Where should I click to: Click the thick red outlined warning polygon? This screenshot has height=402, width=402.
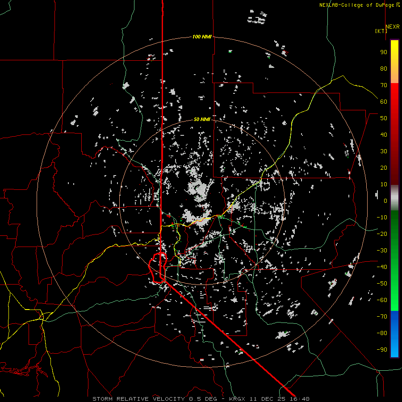click(x=158, y=268)
